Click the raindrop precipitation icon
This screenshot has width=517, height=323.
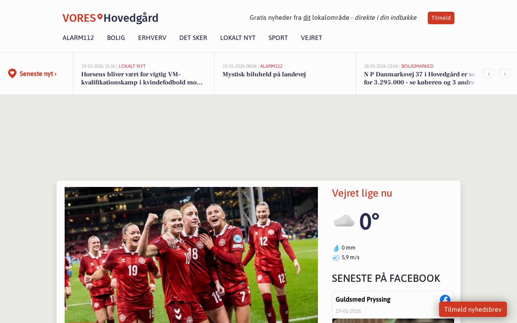[x=336, y=248]
